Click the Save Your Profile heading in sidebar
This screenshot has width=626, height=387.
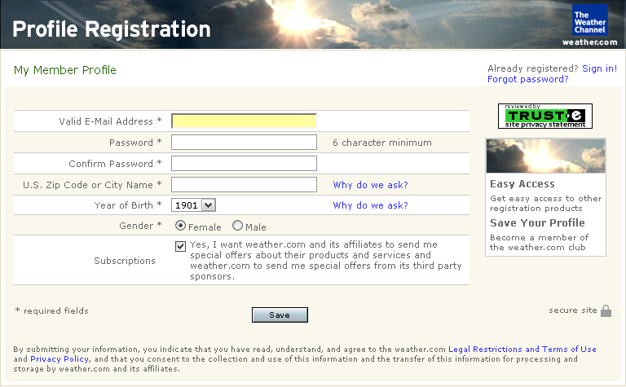[537, 222]
